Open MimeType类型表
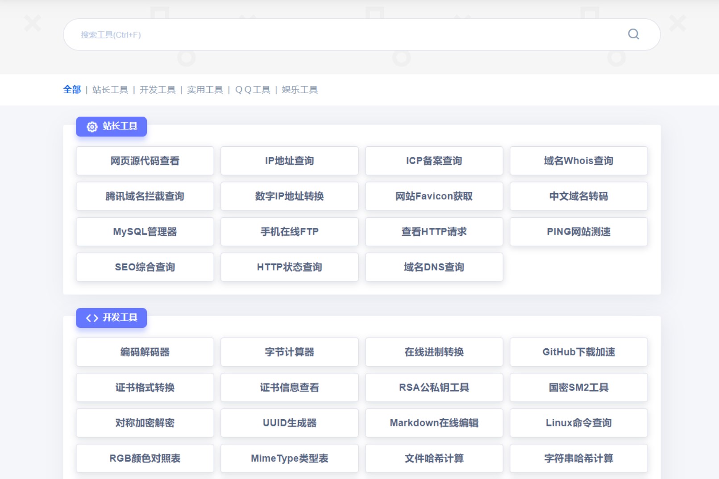This screenshot has width=719, height=479. pos(290,458)
